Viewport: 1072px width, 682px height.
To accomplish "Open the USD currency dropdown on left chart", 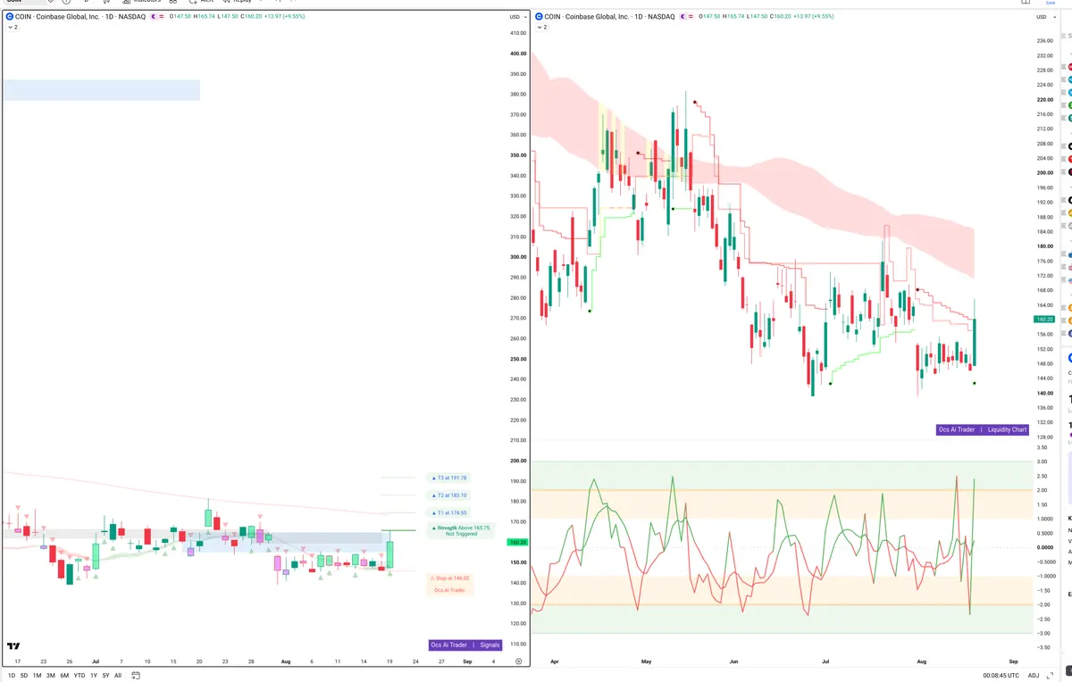I will tap(516, 17).
